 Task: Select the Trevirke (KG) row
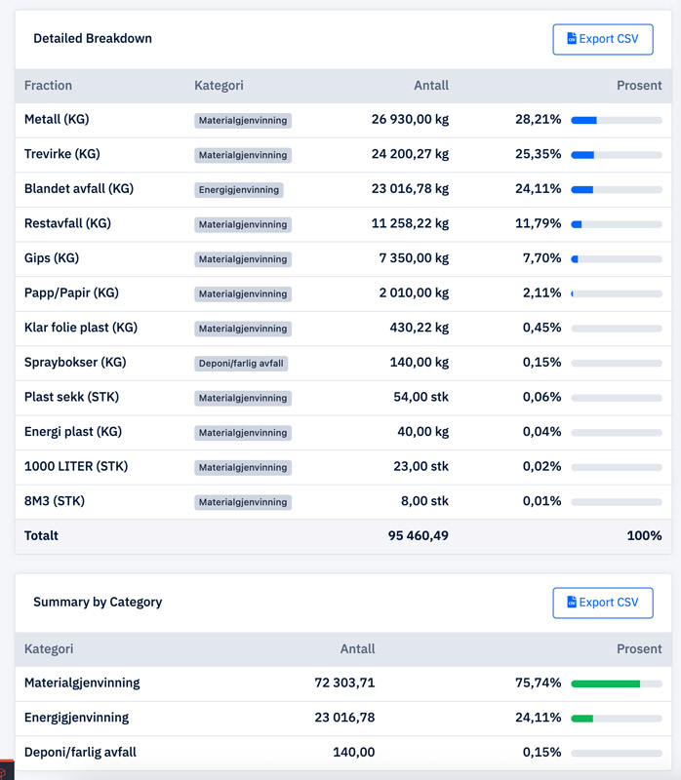pyautogui.click(x=62, y=154)
